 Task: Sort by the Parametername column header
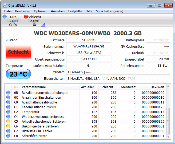coord(50,87)
